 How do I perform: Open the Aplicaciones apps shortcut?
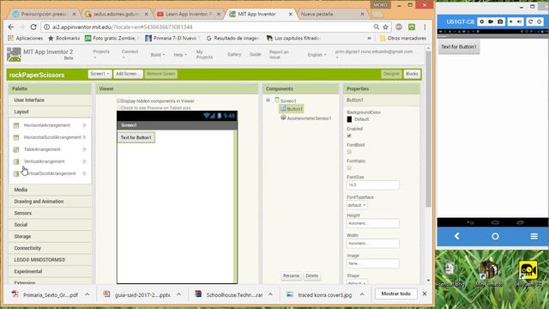(25, 38)
